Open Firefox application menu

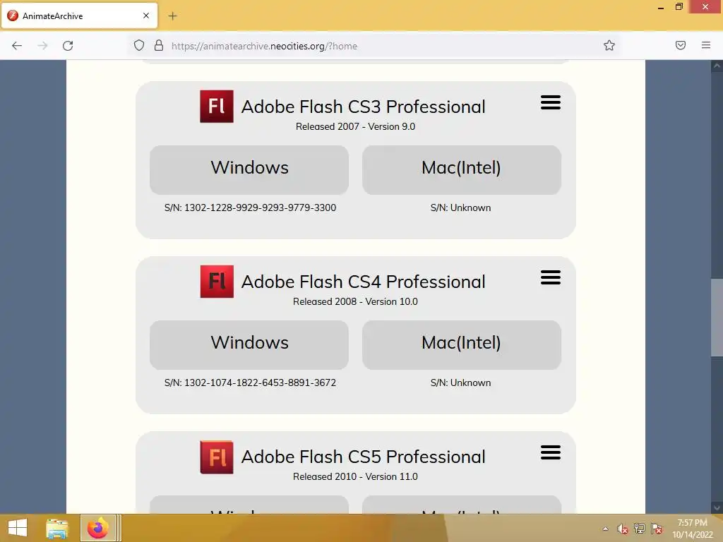coord(706,45)
